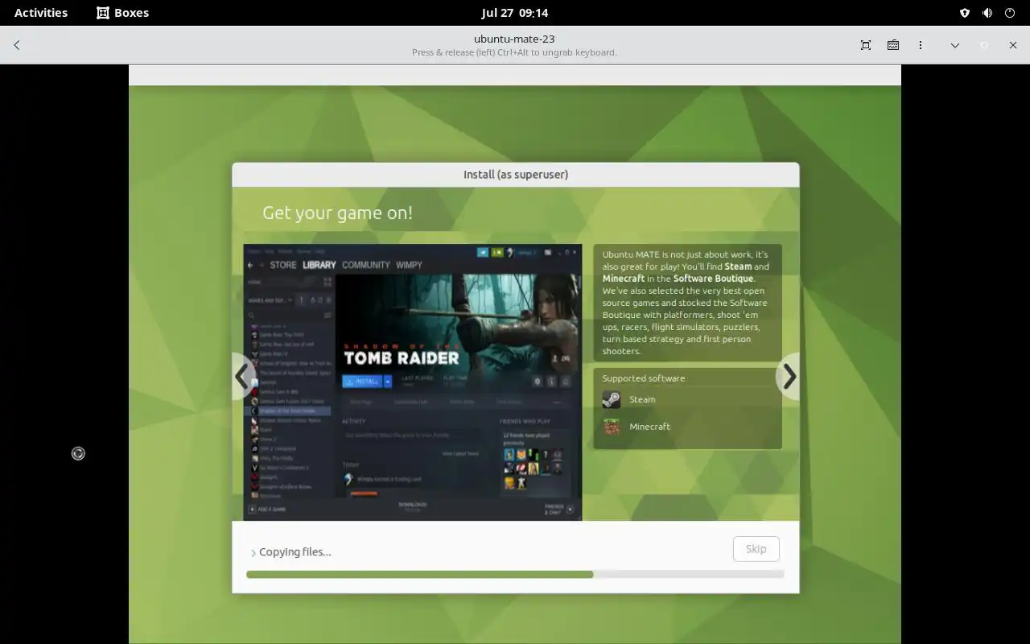
Task: Click the ubuntu-mate-23 window title
Action: click(x=514, y=39)
